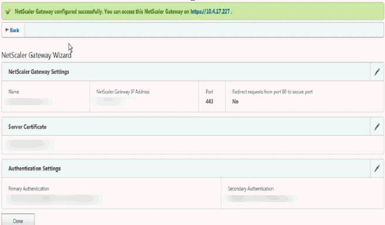The height and width of the screenshot is (225, 385).
Task: Edit NetScaler Gateway Settings with pencil icon
Action: 377,72
